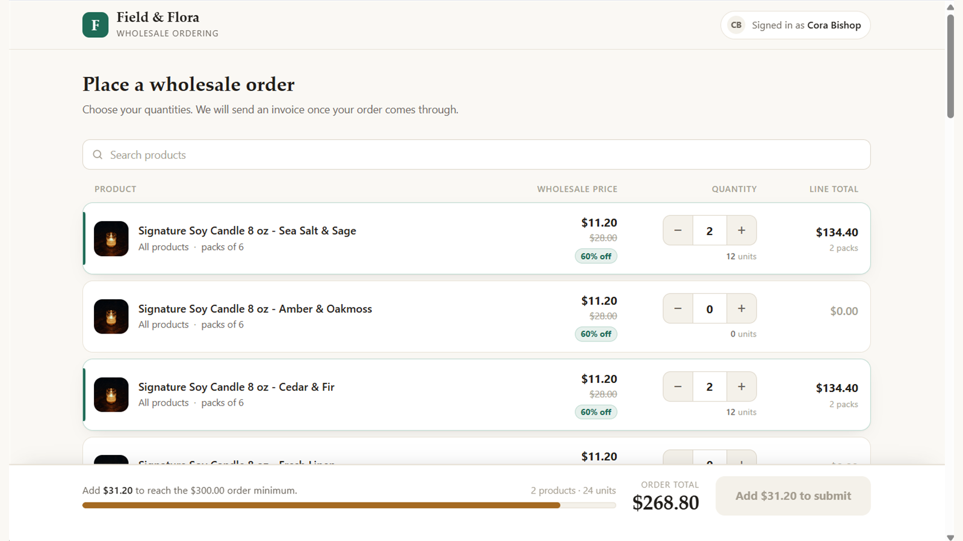Decrease Cedar & Fir quantity
Screen dimensions: 963x541
click(678, 387)
